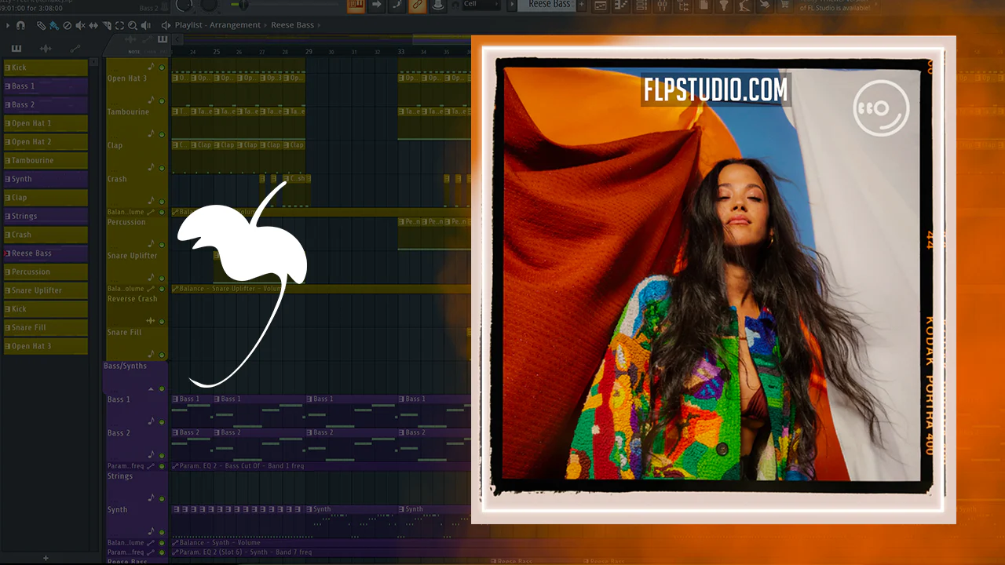Select the Playback tool beside the magnifier
The image size is (1005, 565).
[146, 25]
